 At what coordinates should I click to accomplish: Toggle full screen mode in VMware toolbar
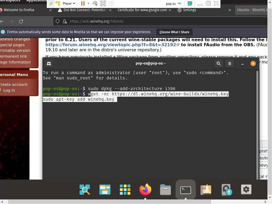(x=103, y=3)
